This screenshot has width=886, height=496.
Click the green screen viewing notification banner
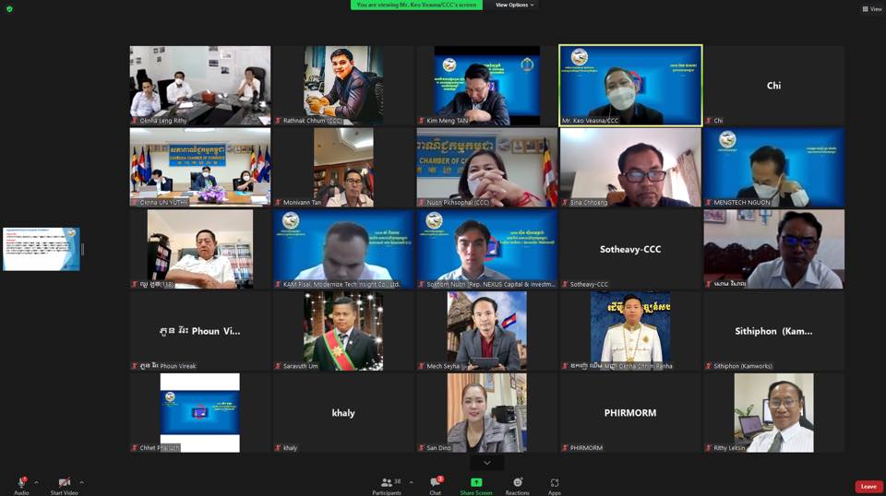[x=416, y=5]
